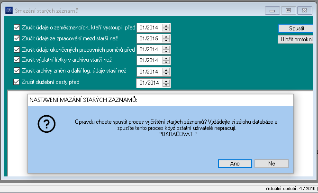The height and width of the screenshot is (193, 318).
Task: Maximize the Smazání starých záznamů window
Action: click(x=289, y=10)
